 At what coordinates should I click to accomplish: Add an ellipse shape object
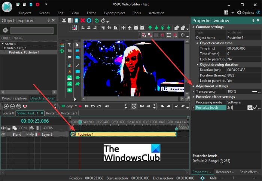point(77,77)
